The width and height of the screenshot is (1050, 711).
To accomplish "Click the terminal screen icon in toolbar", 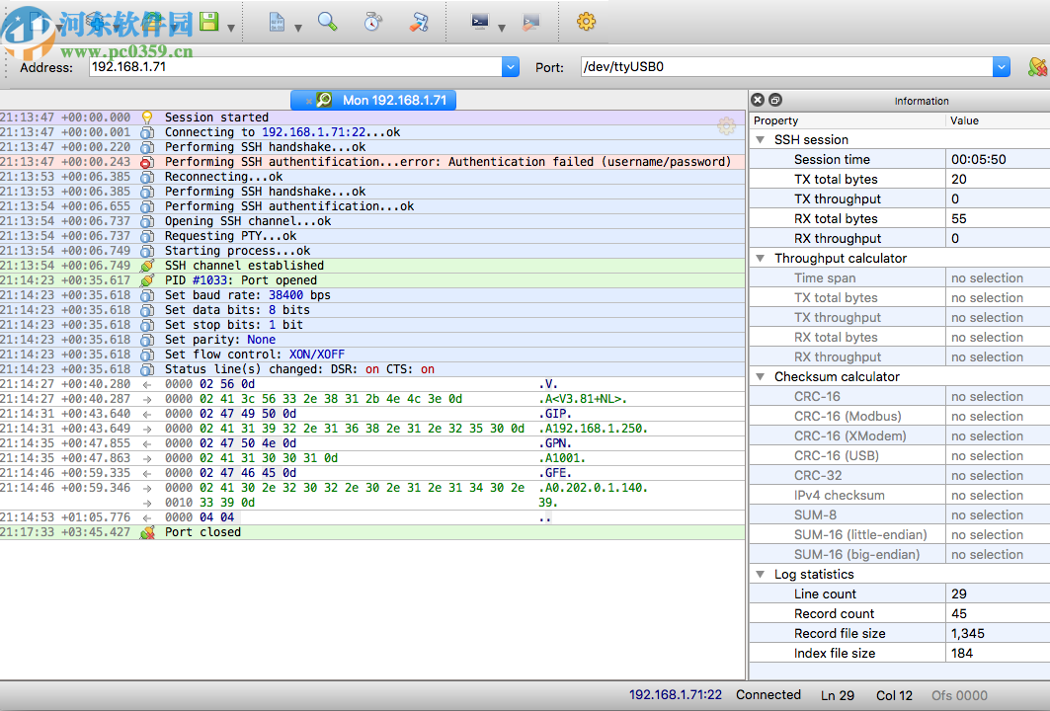I will [x=480, y=22].
